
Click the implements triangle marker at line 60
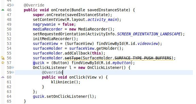pos(3,77)
